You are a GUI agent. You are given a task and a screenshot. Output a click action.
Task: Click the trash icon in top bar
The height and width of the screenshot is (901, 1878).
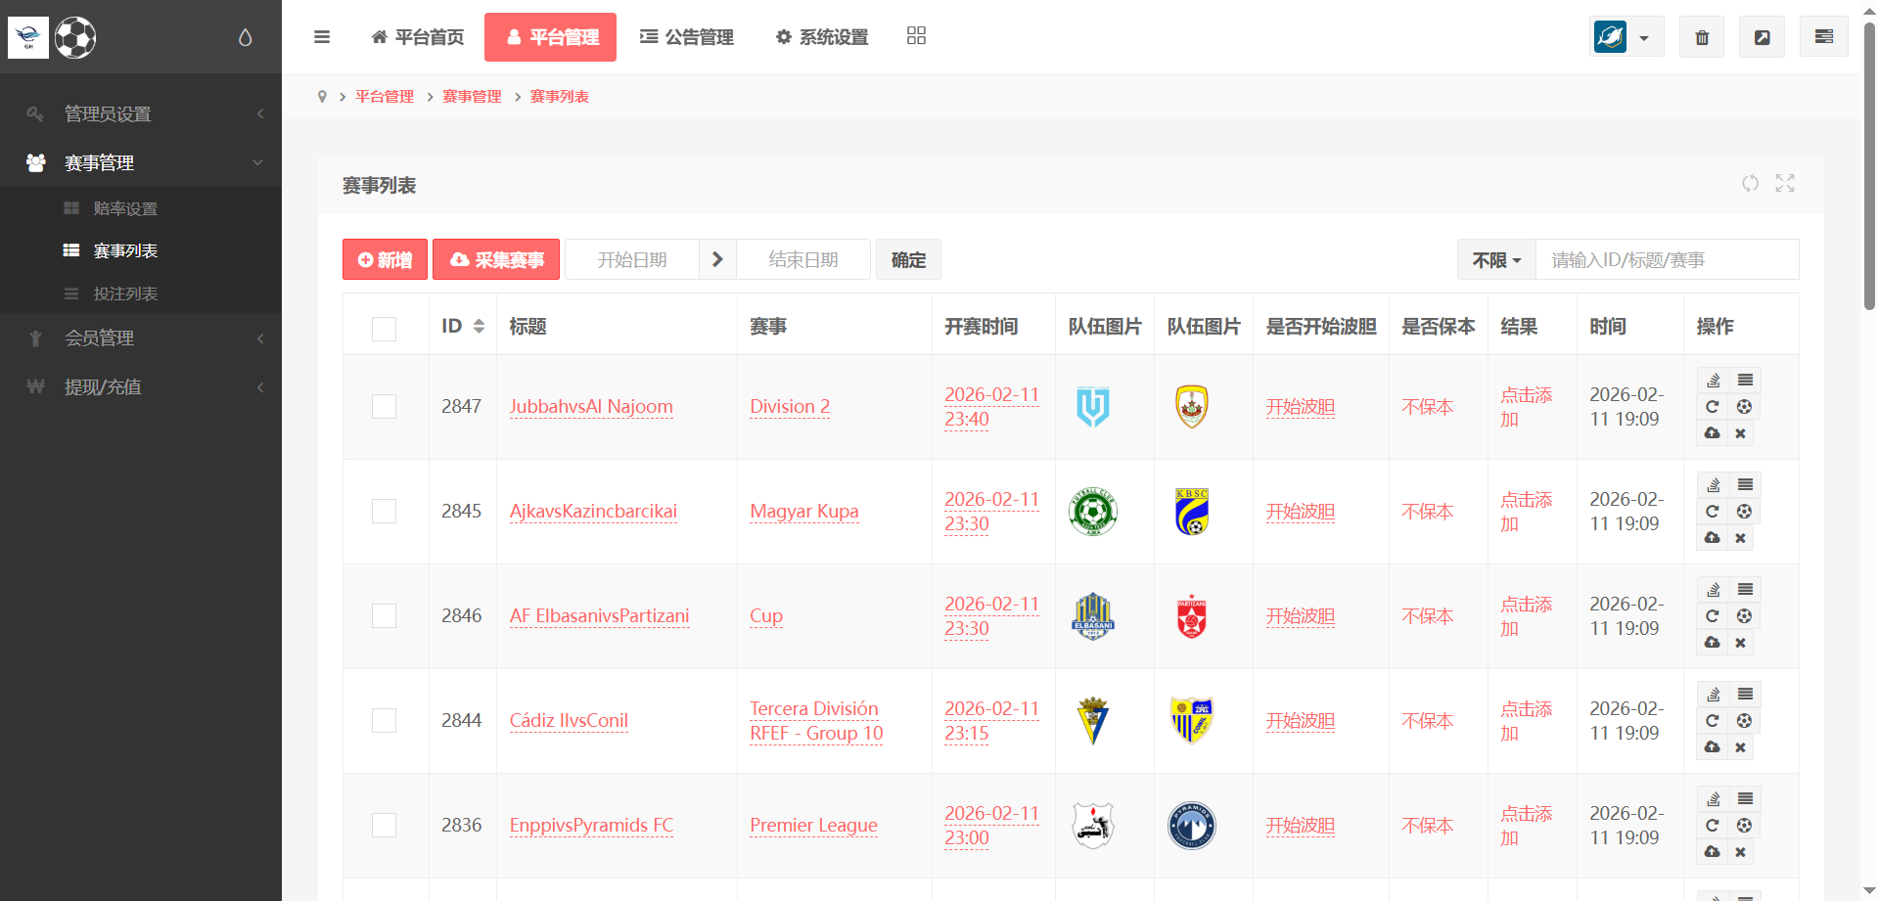[1702, 37]
